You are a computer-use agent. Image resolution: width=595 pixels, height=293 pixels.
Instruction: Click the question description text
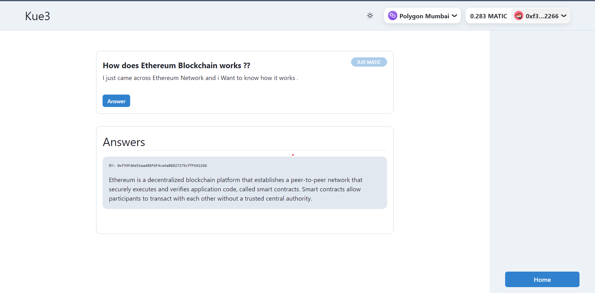click(x=201, y=78)
